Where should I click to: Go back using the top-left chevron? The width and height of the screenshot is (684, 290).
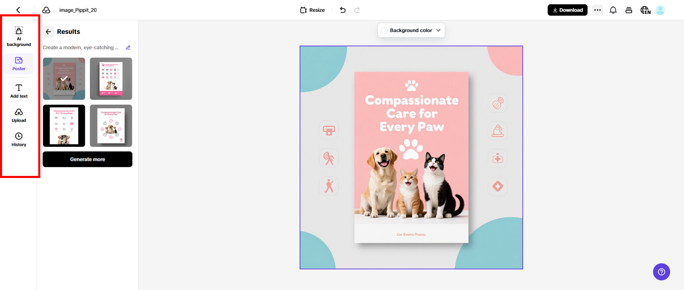[18, 10]
